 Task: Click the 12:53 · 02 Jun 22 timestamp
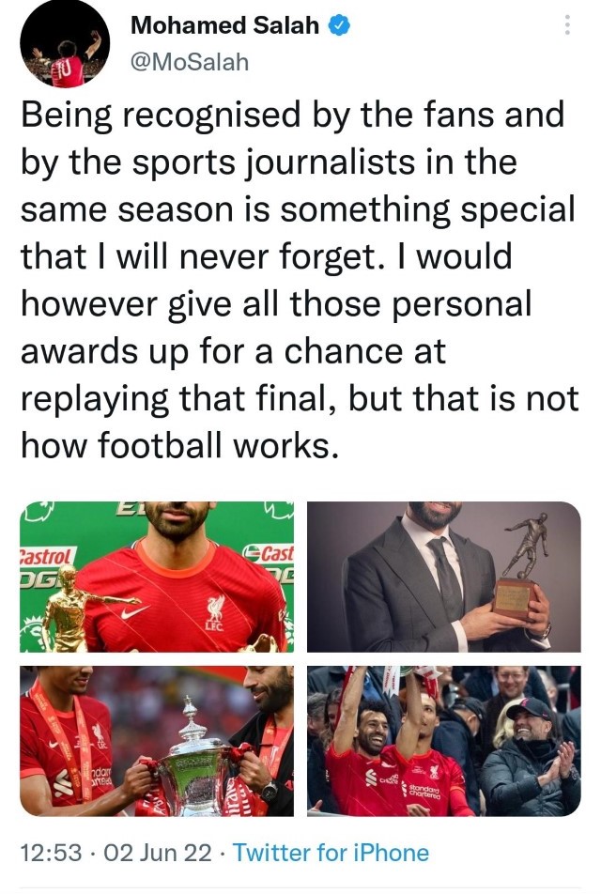(x=116, y=853)
